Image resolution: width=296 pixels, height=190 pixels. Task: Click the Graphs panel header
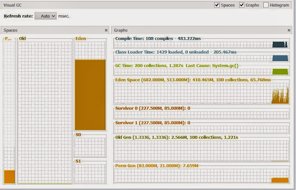point(202,30)
